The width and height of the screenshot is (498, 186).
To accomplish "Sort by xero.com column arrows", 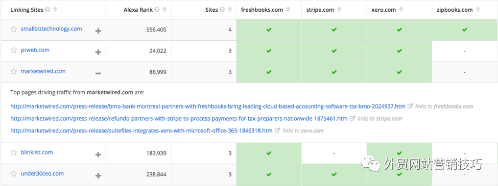I will click(401, 10).
